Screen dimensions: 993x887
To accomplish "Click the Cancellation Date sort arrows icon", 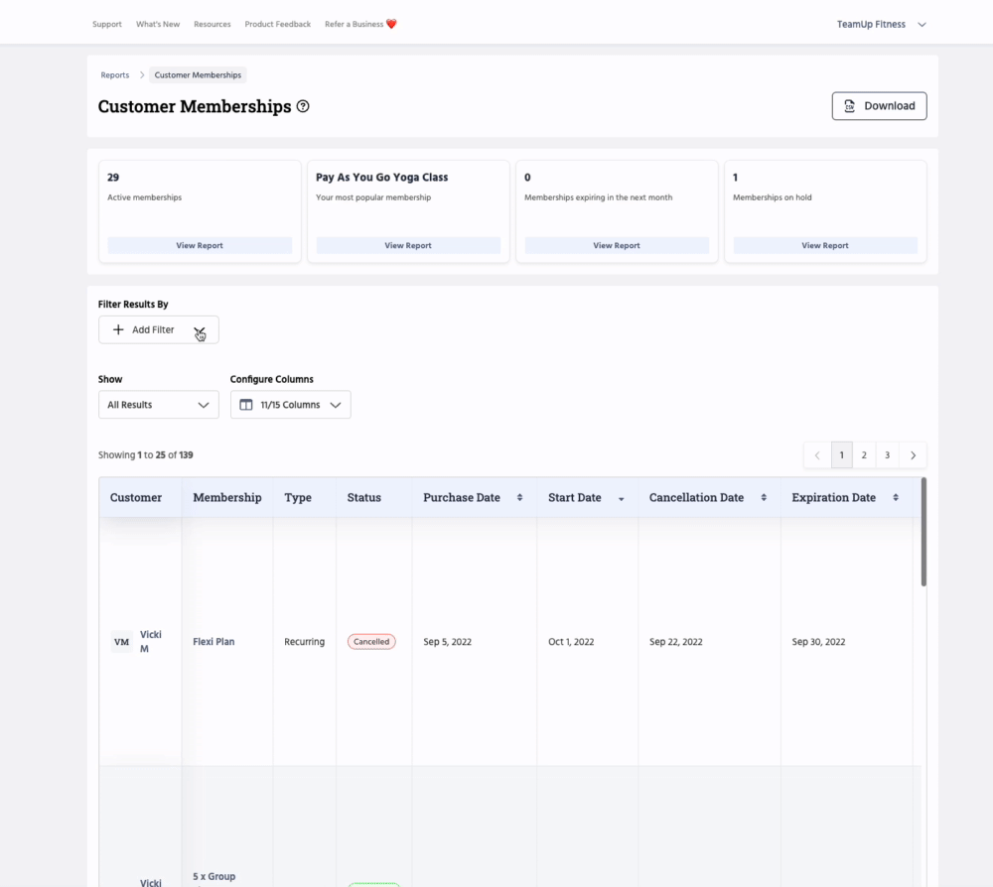I will point(764,498).
